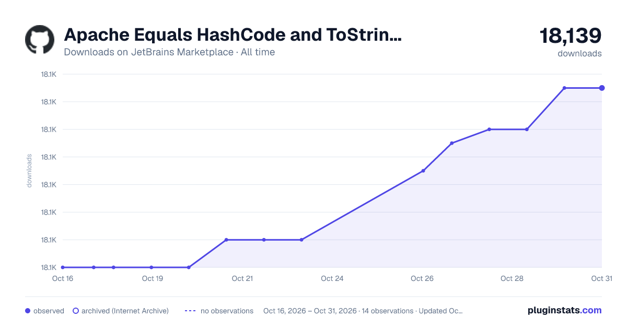
Task: Select the 'Oct 31' x-axis label
Action: point(601,278)
